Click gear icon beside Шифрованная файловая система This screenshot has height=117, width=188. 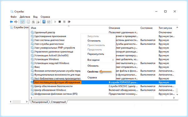pyautogui.click(x=32, y=94)
